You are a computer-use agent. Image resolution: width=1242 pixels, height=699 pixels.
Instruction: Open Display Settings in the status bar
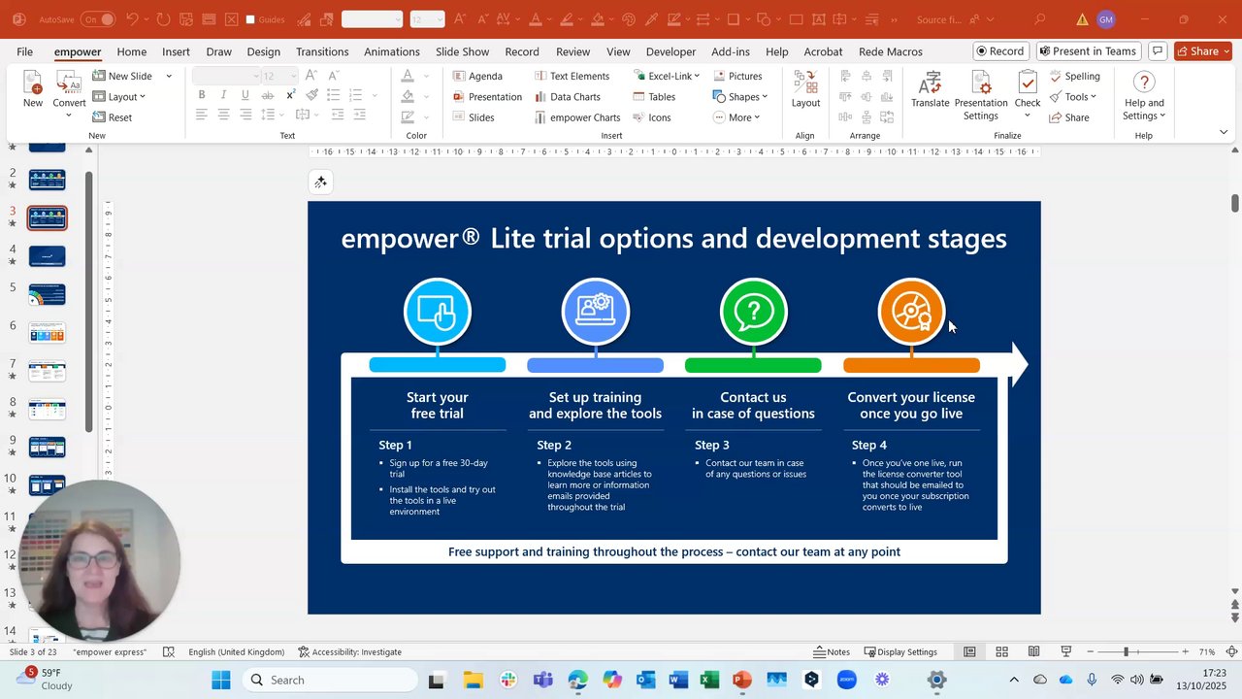click(899, 652)
